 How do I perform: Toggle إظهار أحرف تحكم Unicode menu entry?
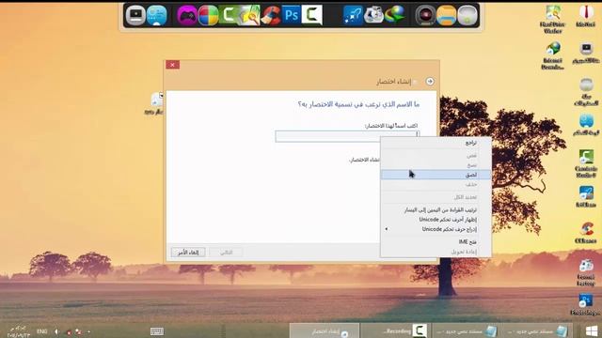(436, 220)
